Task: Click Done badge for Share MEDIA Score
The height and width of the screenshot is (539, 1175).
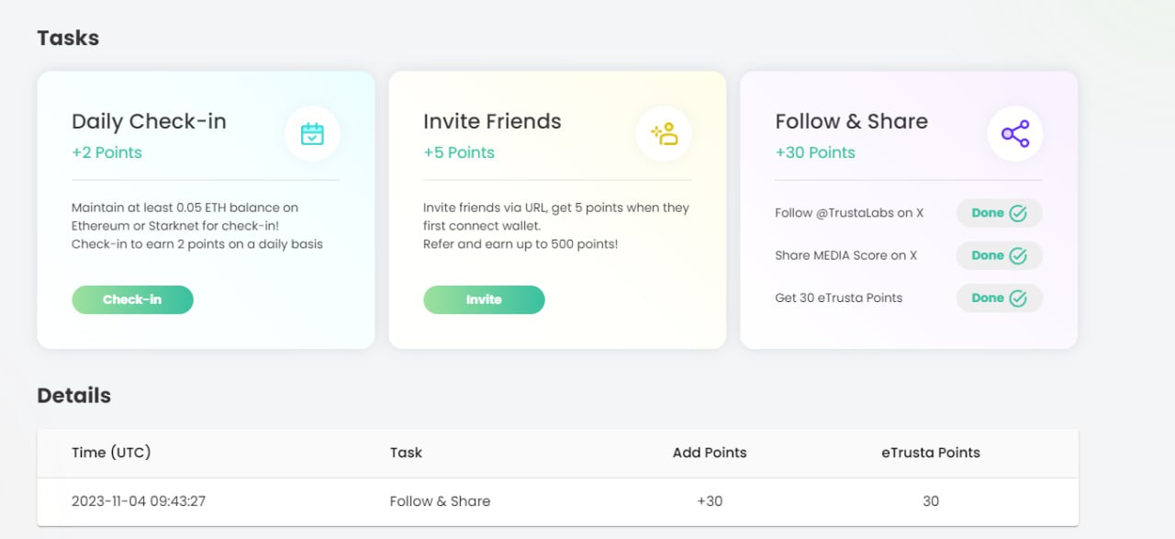Action: coord(999,255)
